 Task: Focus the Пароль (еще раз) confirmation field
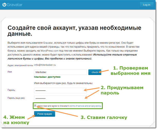pos(60,98)
